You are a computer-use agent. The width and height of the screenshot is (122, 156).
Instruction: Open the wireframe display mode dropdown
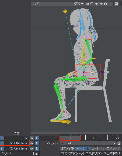(x=94, y=4)
